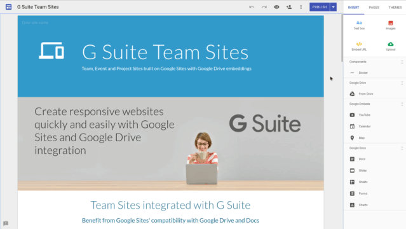Edit the Team Sites integrated with G Suite heading
The width and height of the screenshot is (406, 229).
(170, 205)
